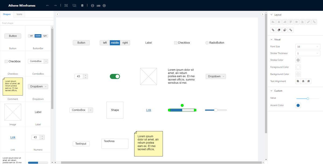Viewport: 323px width, 164px height.
Task: Click the Button shape on the canvas
Action: (x=81, y=43)
